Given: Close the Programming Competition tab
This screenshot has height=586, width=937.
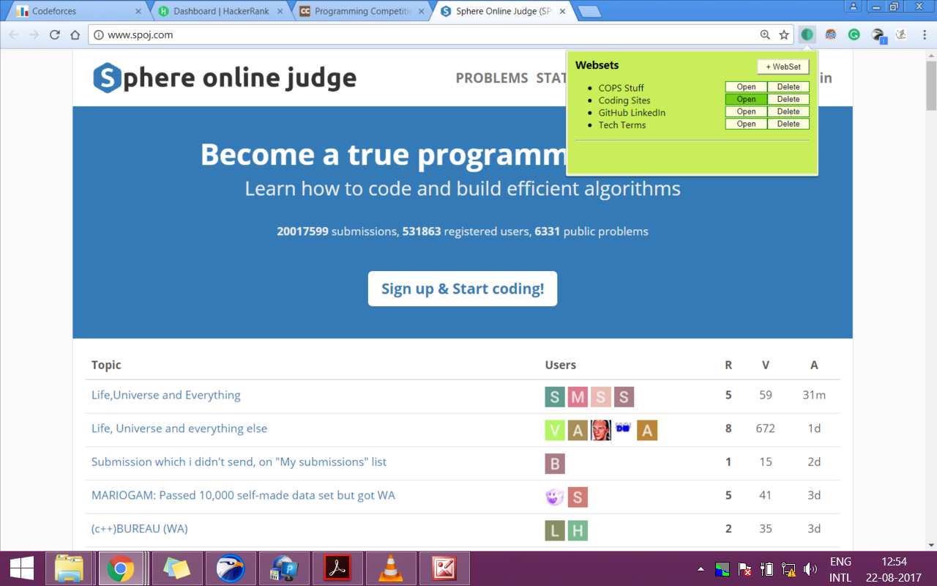Looking at the screenshot, I should click(x=422, y=12).
